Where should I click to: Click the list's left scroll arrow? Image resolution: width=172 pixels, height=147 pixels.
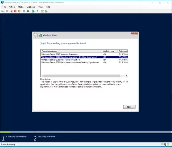pyautogui.click(x=42, y=76)
